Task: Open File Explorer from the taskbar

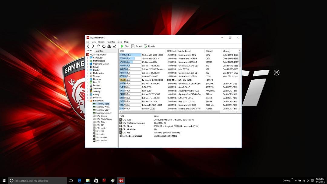Action: tap(88, 180)
